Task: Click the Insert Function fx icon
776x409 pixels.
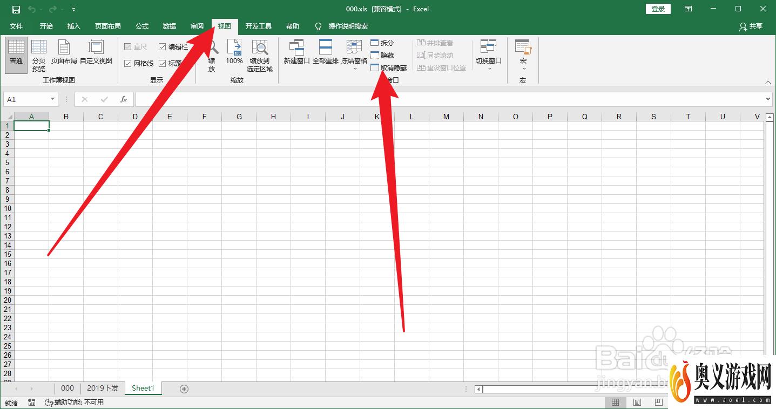Action: pos(124,99)
